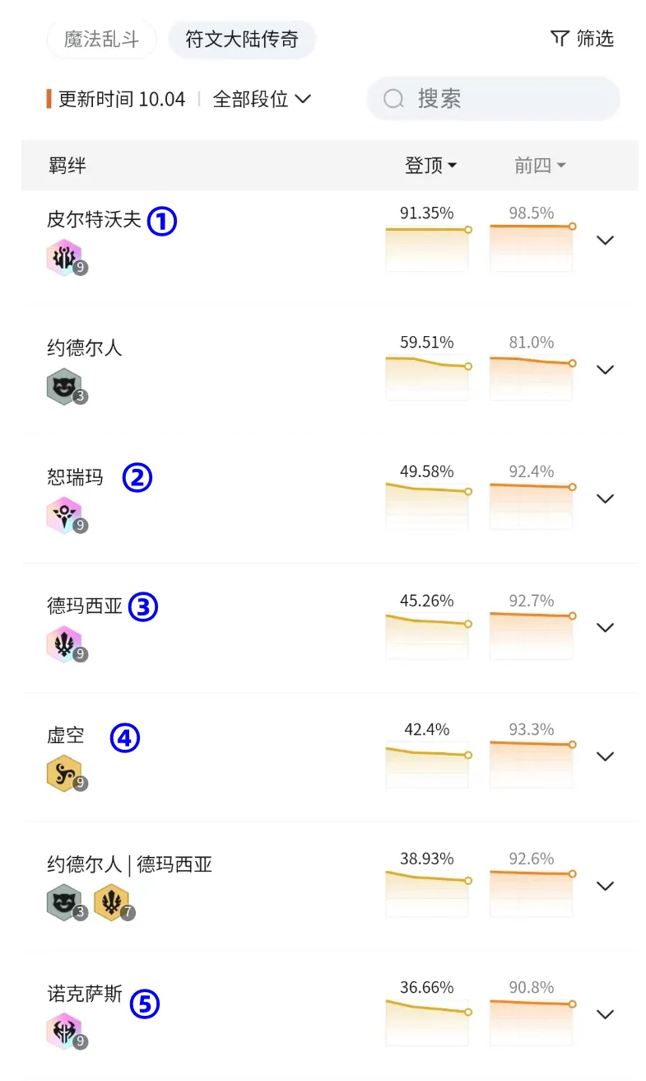The image size is (646, 1081).
Task: Sort by 前四 column
Action: coord(540,166)
